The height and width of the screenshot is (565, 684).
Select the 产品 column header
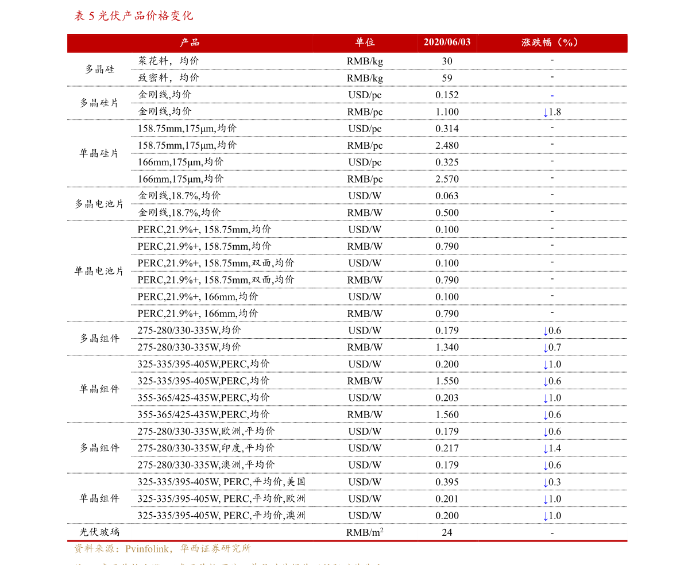[190, 42]
